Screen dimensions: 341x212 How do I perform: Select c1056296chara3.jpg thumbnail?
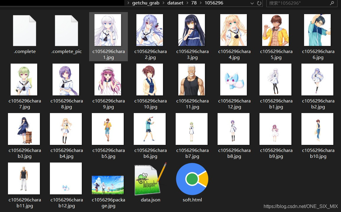click(x=192, y=30)
